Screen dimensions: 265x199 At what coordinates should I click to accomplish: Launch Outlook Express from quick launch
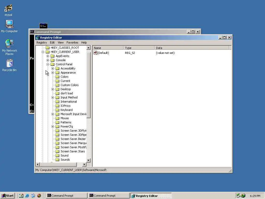[33, 196]
